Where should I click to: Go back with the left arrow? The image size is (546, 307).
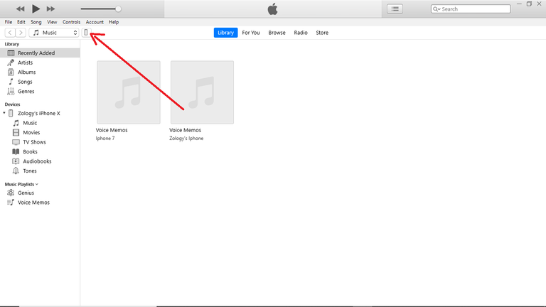tap(10, 33)
